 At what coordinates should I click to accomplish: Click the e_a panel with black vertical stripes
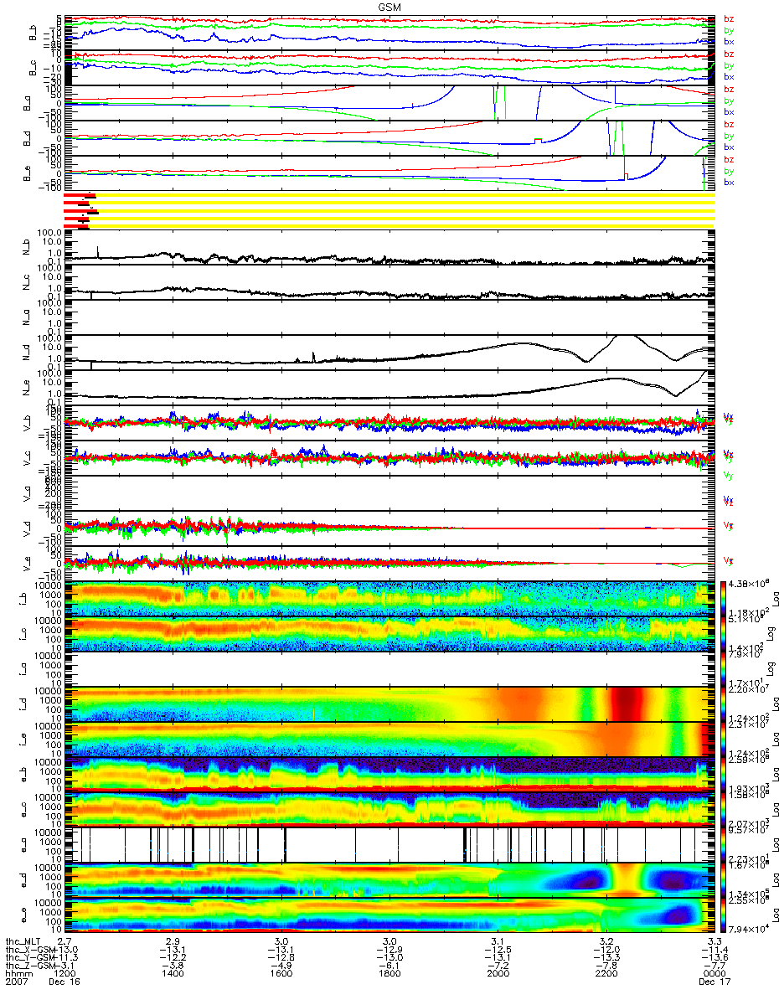389,845
